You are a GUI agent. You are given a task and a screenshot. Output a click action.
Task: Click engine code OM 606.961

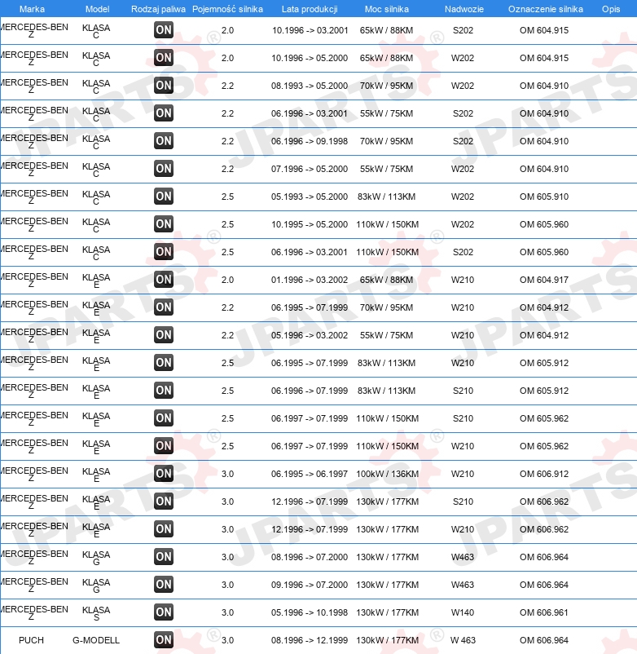click(544, 612)
